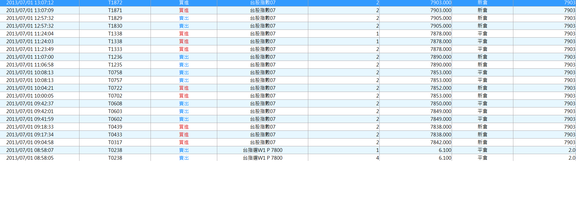
Task: Click order number T1871
Action: tap(115, 10)
